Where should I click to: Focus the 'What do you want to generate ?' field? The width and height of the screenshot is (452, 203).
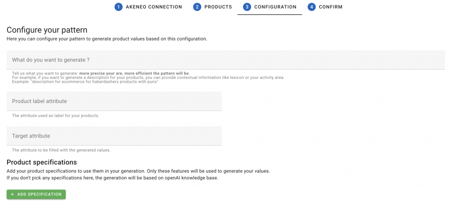[226, 60]
